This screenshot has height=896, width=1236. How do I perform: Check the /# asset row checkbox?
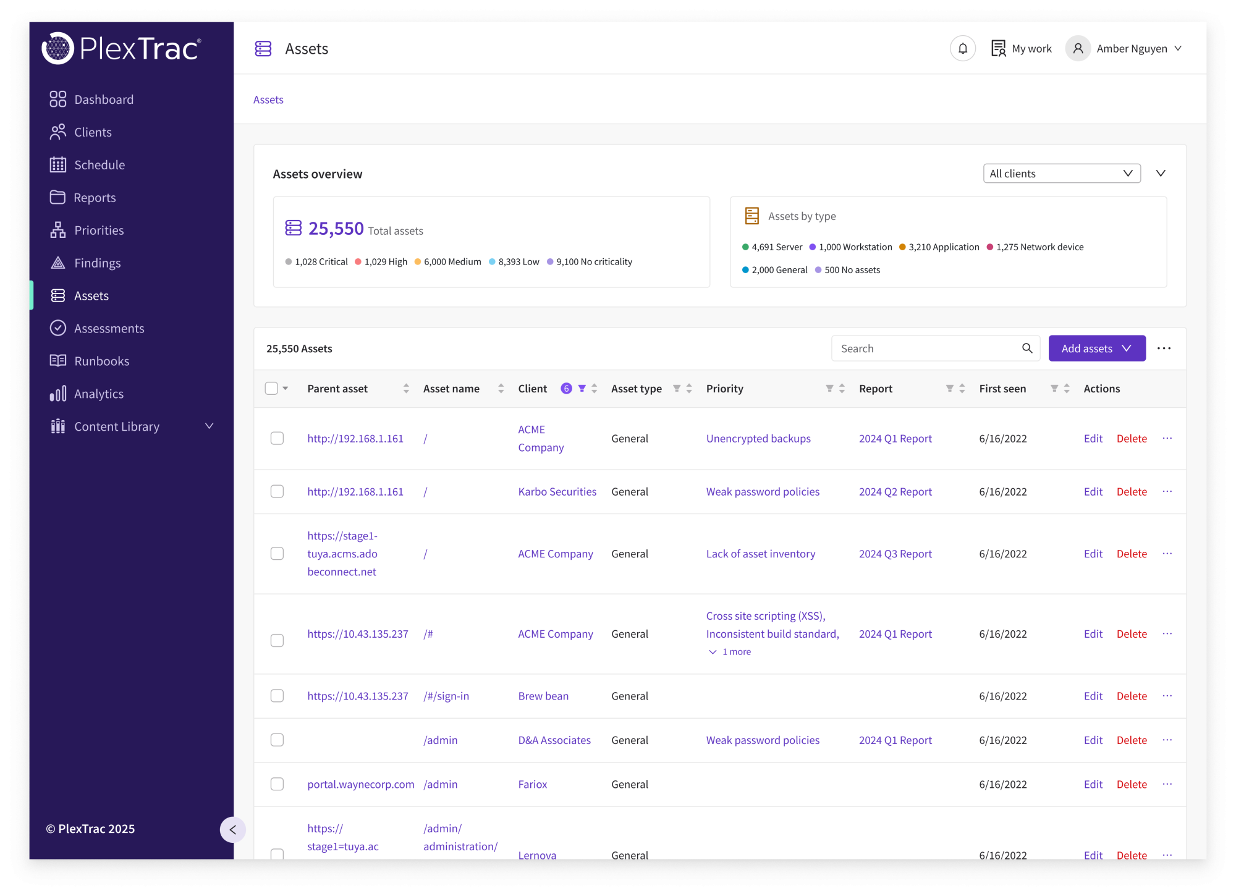277,640
